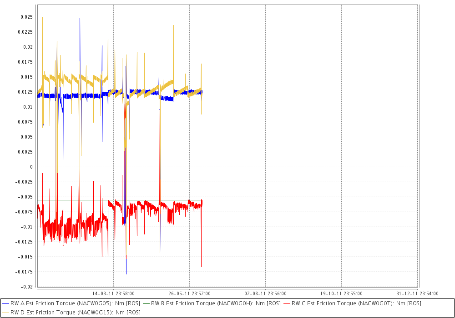The width and height of the screenshot is (455, 318).
Task: Click the 19-10-11 23:55:00 x-axis label
Action: click(x=341, y=293)
